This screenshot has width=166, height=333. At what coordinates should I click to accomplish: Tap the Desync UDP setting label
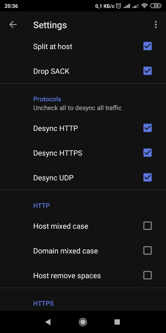click(x=53, y=178)
